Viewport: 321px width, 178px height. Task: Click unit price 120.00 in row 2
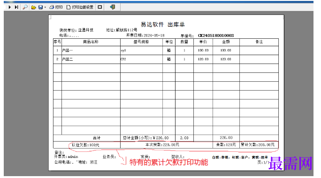tap(203, 59)
